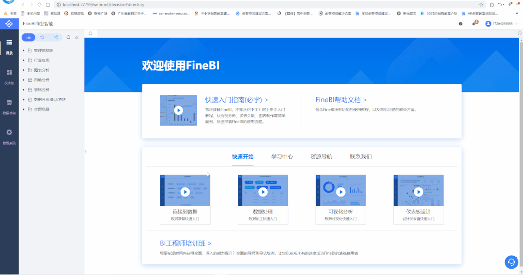Click the browser forward arrow

click(31, 5)
